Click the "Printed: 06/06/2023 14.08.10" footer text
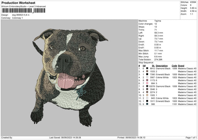This screenshot has height=140, width=198. click(x=131, y=137)
